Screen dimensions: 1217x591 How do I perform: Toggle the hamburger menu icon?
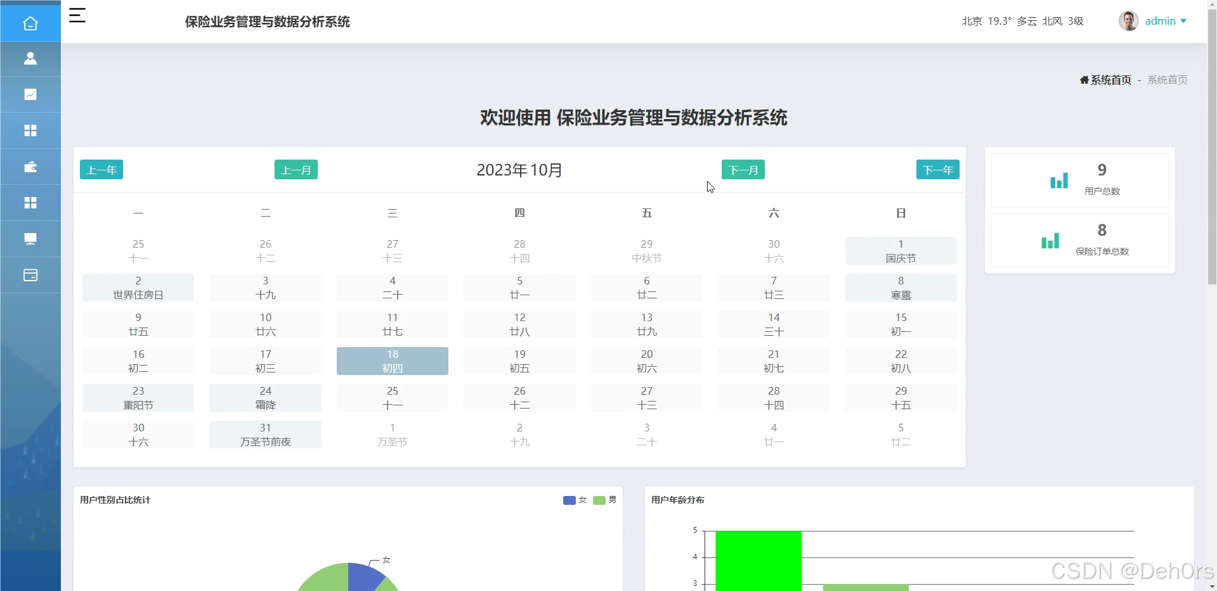coord(77,15)
